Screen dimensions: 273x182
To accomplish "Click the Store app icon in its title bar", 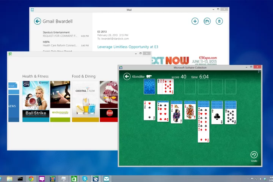I will pyautogui.click(x=10, y=54).
